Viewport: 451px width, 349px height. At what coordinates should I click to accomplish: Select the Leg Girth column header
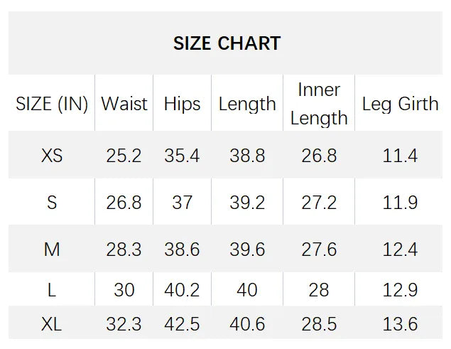tap(400, 104)
